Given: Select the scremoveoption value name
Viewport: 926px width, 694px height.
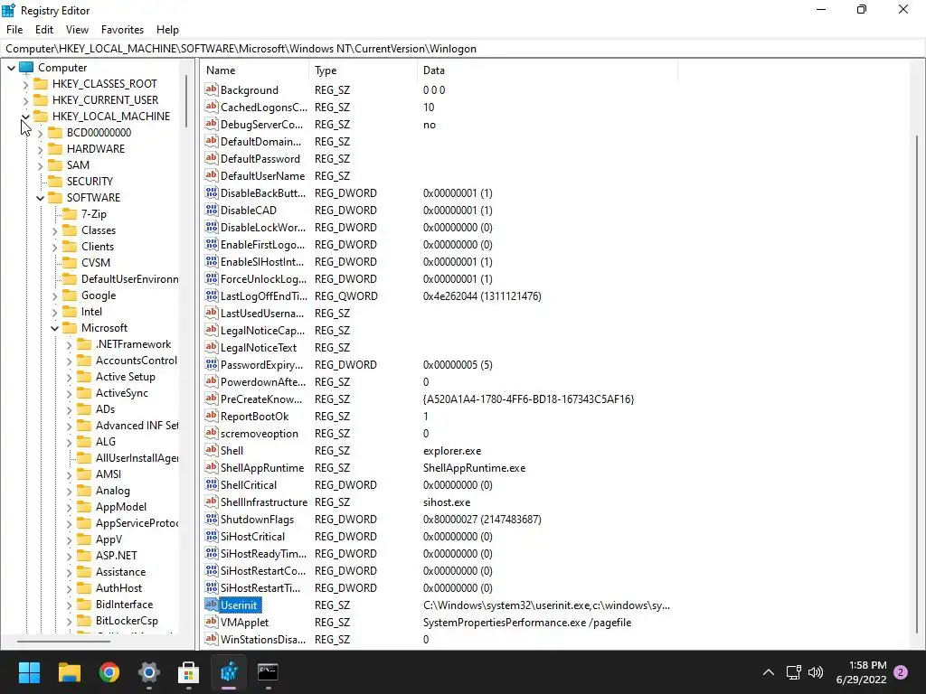Looking at the screenshot, I should (x=260, y=434).
